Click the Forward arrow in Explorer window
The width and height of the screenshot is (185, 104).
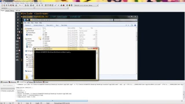click(x=27, y=20)
